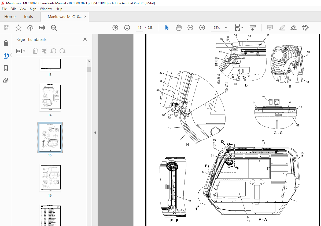Open the Sign document pen tool

pyautogui.click(x=294, y=28)
